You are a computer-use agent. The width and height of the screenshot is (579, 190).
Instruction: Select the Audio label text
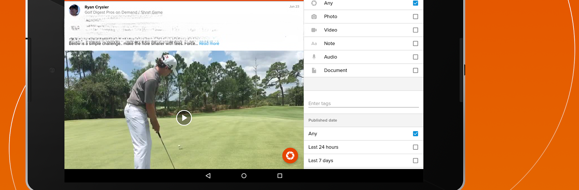pyautogui.click(x=331, y=57)
